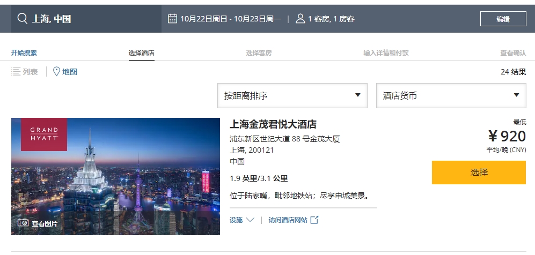The image size is (535, 255).
Task: Click the map pin icon
Action: [x=56, y=71]
